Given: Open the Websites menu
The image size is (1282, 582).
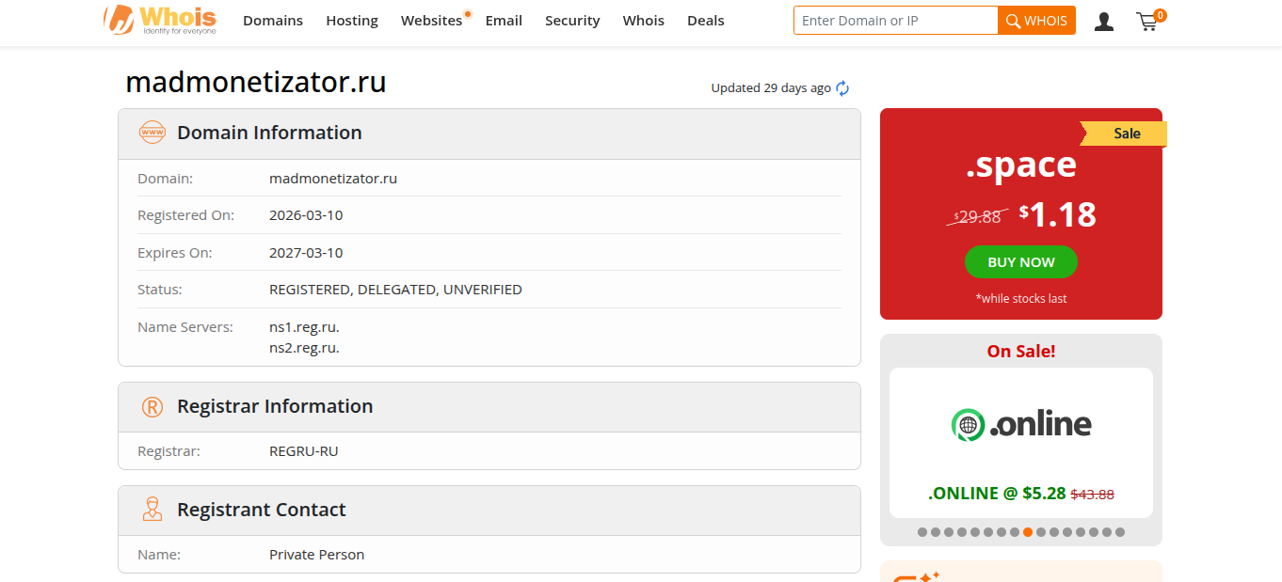Looking at the screenshot, I should point(431,21).
